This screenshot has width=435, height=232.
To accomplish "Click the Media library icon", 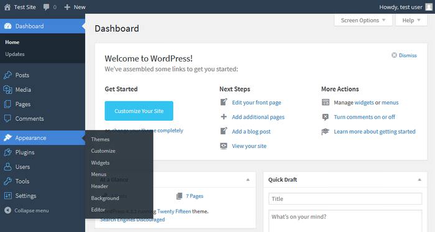I will coord(7,90).
